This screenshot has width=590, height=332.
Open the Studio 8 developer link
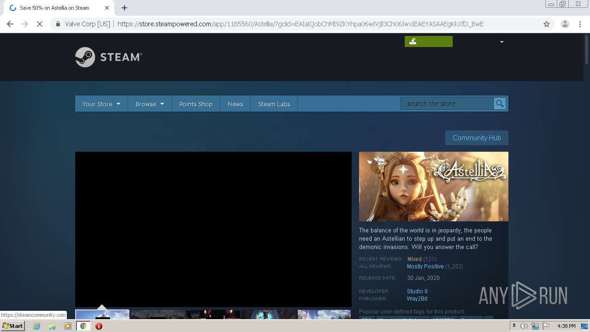[x=417, y=291]
